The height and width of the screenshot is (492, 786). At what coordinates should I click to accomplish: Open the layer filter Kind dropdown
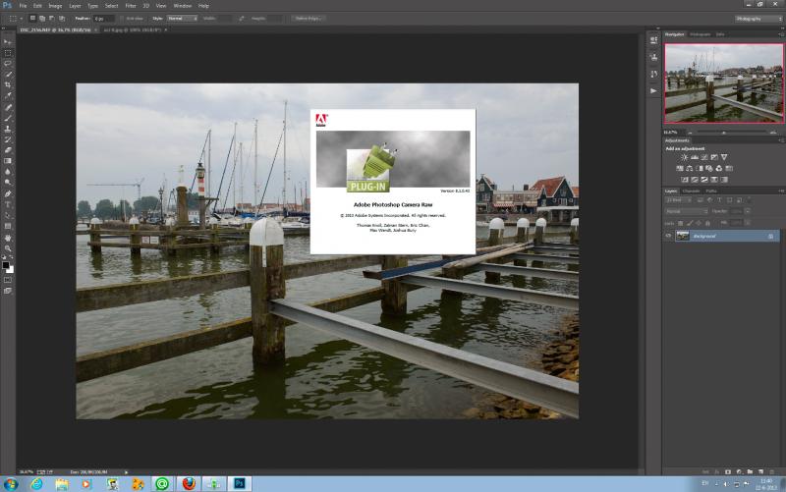click(x=678, y=200)
